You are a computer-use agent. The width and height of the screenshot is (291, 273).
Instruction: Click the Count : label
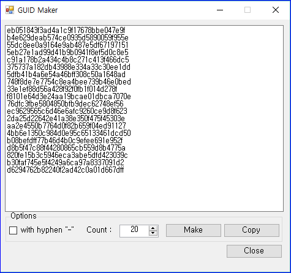click(99, 230)
